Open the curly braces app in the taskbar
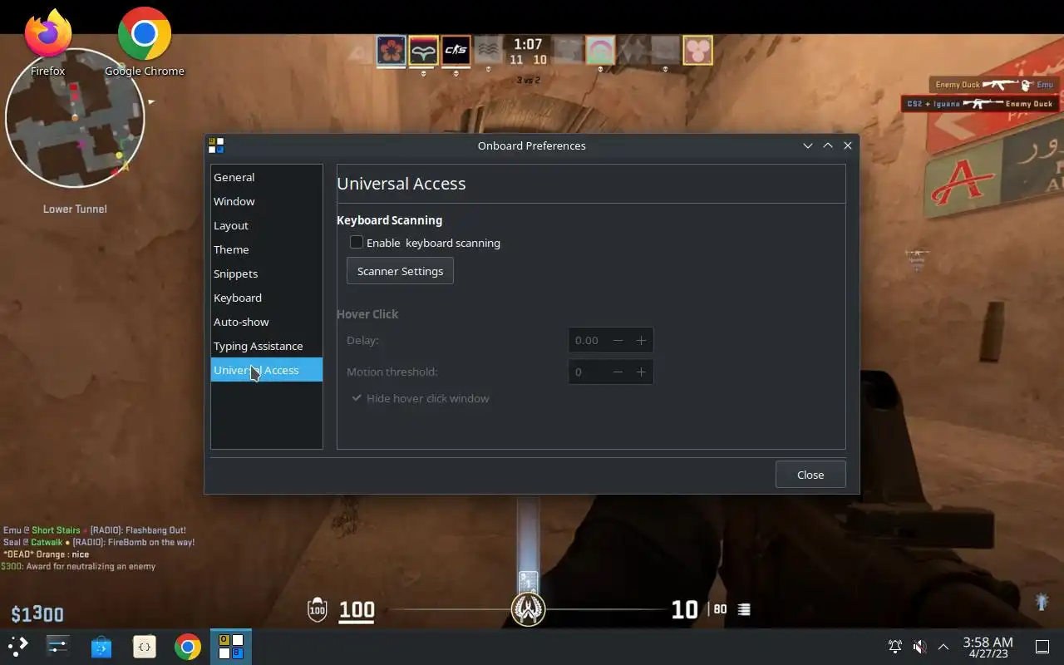The height and width of the screenshot is (665, 1064). point(145,646)
